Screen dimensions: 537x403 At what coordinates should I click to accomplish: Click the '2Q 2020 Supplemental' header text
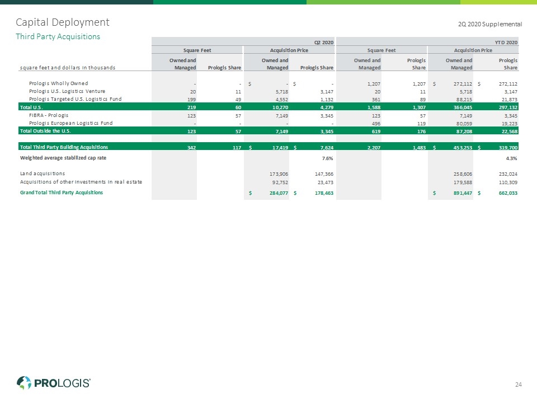click(490, 24)
